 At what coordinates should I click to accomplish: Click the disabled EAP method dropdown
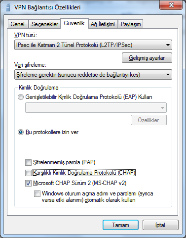(96, 108)
